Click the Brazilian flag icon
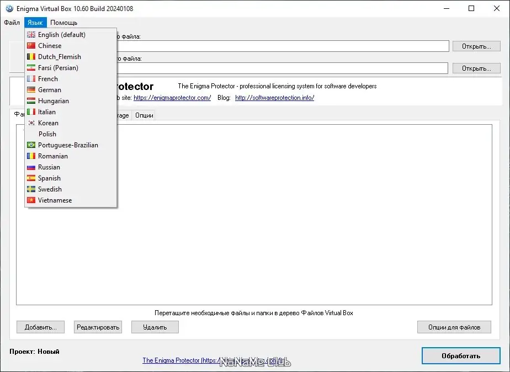 [x=31, y=145]
